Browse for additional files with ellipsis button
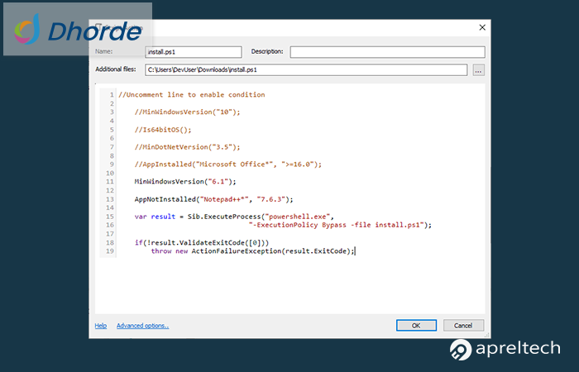This screenshot has height=372, width=579. 479,69
